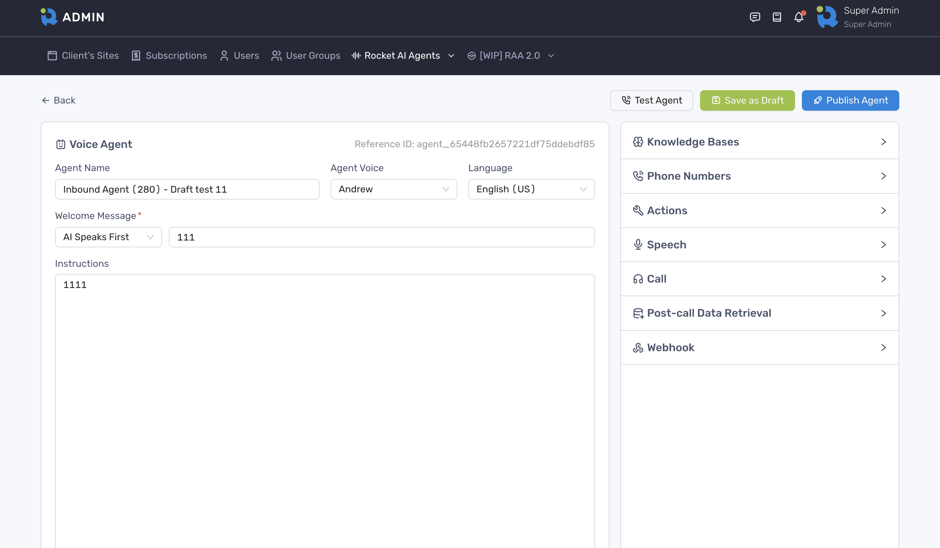The image size is (940, 548).
Task: Open the [WIP] RAA 2.0 menu
Action: click(510, 56)
